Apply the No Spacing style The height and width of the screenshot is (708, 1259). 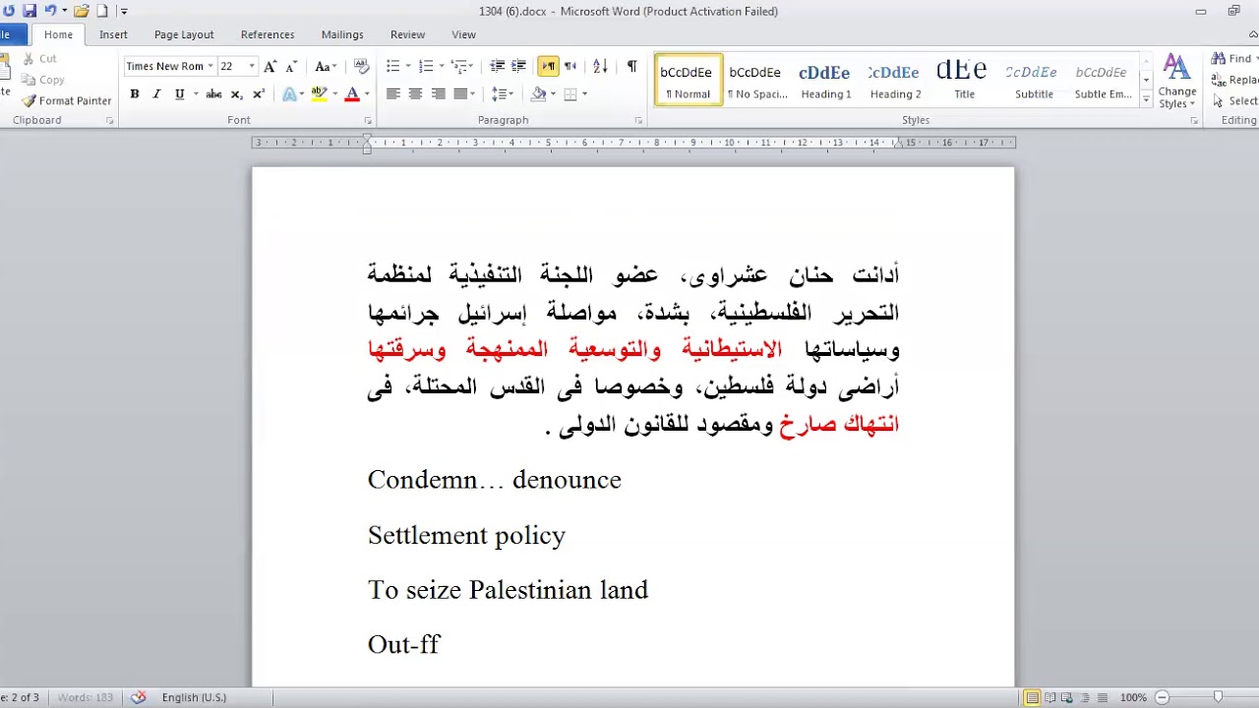755,80
